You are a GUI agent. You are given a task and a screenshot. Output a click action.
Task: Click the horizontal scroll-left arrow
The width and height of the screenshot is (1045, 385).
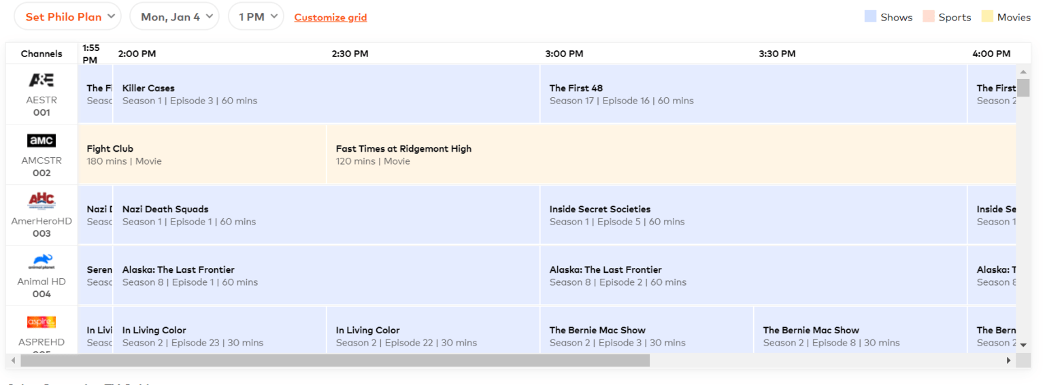pos(14,361)
